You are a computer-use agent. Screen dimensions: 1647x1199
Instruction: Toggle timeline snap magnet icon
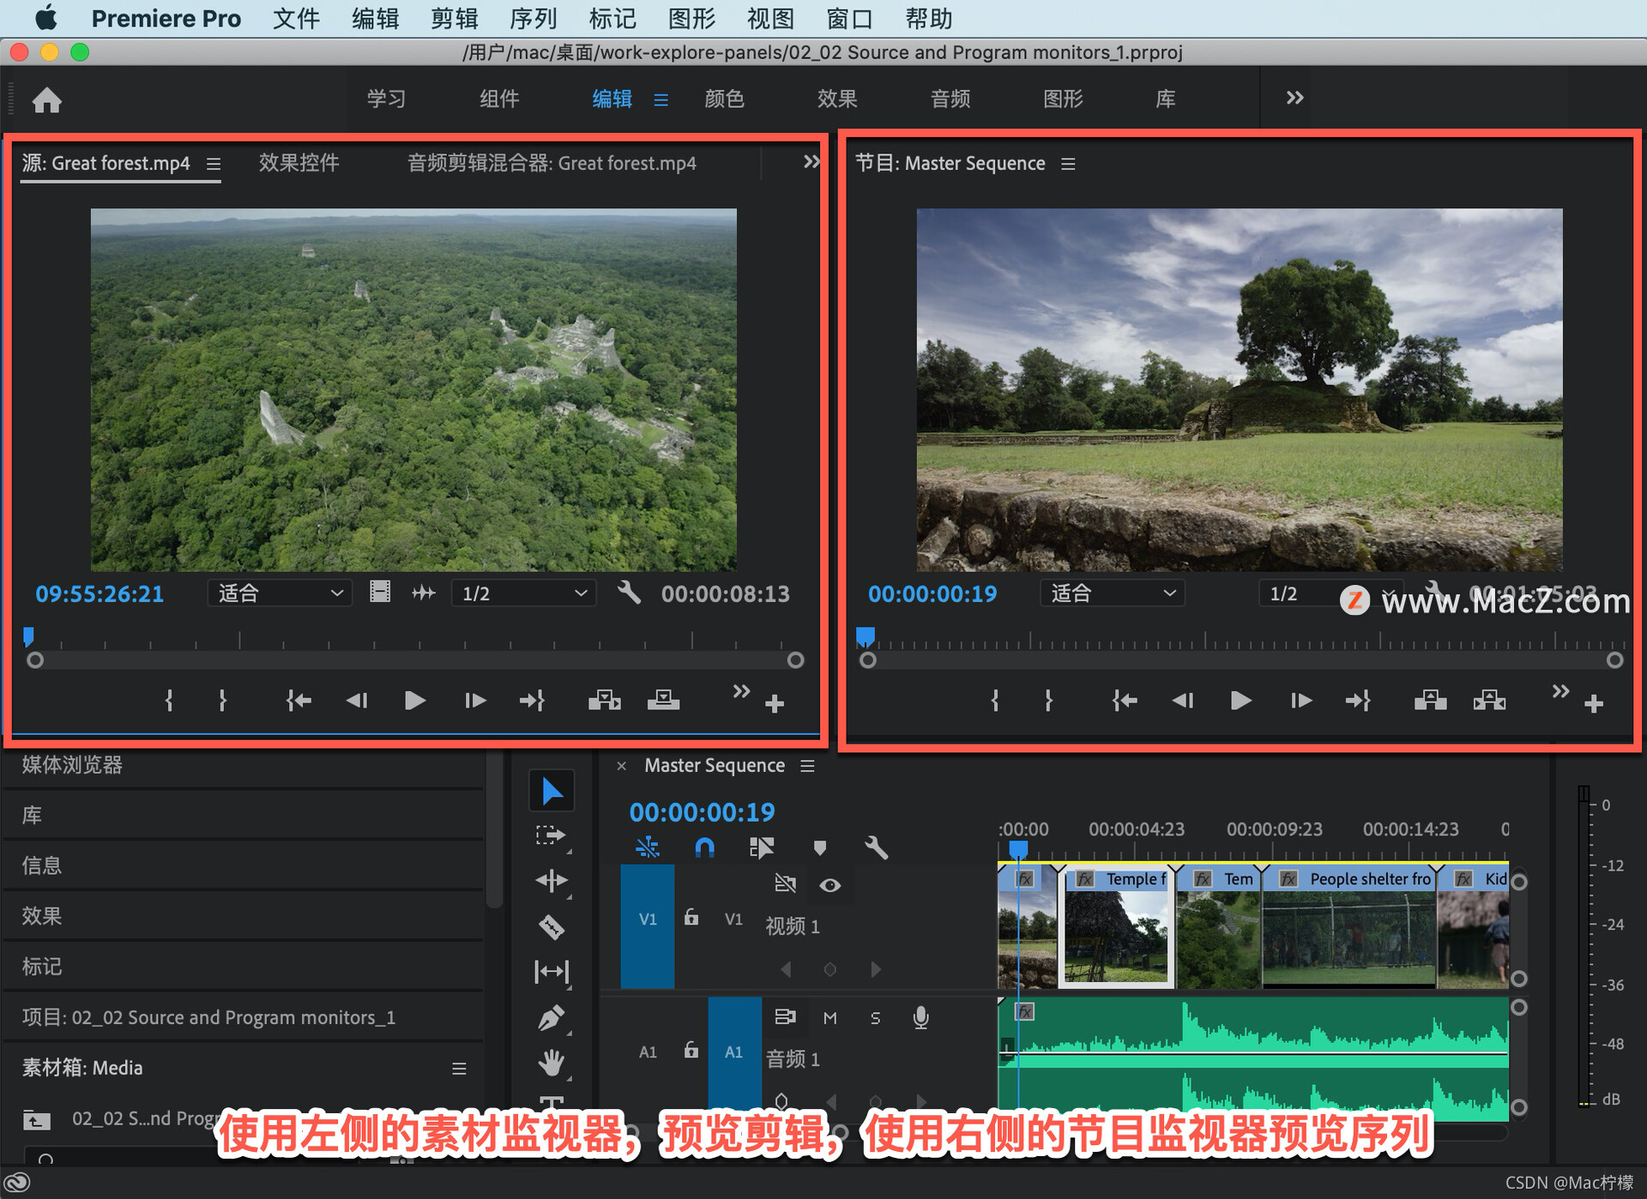pos(704,848)
